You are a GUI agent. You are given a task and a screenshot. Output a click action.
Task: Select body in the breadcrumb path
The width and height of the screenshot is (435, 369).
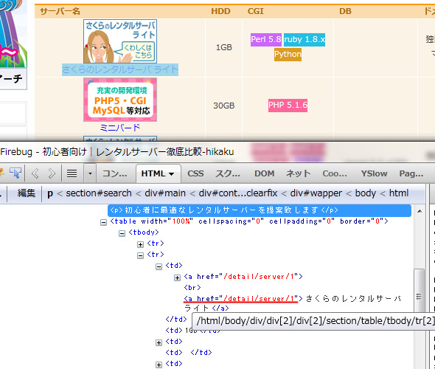366,193
